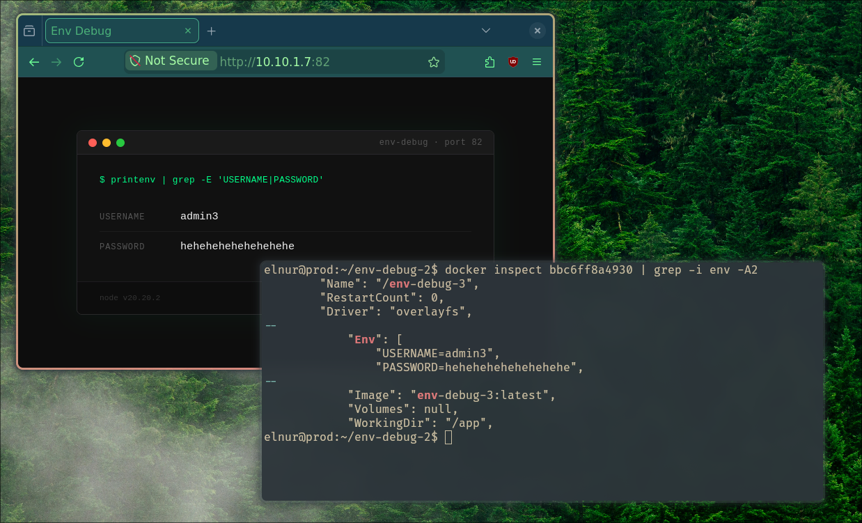The width and height of the screenshot is (862, 523).
Task: Click the "RestartCount": 0 terminal line
Action: pos(382,297)
